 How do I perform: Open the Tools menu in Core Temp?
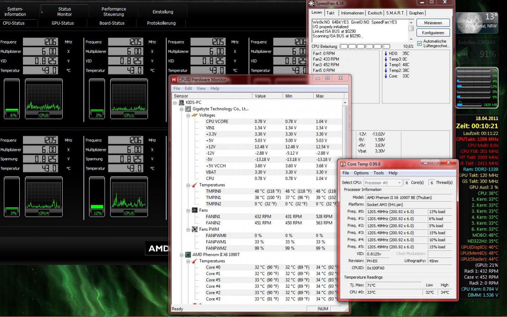(x=379, y=173)
